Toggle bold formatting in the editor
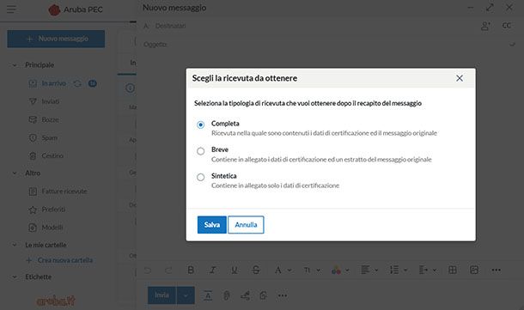 click(x=191, y=270)
